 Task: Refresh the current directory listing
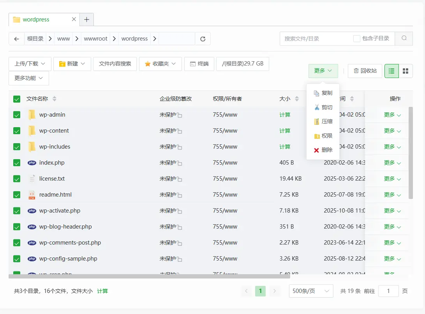(x=203, y=39)
